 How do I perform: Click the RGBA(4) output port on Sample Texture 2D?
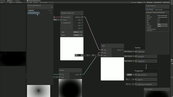click(82, 17)
